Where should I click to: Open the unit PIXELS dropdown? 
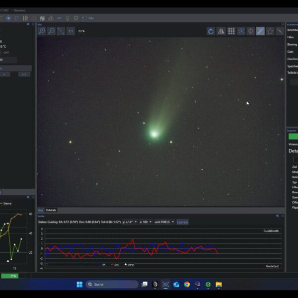pyautogui.click(x=164, y=222)
